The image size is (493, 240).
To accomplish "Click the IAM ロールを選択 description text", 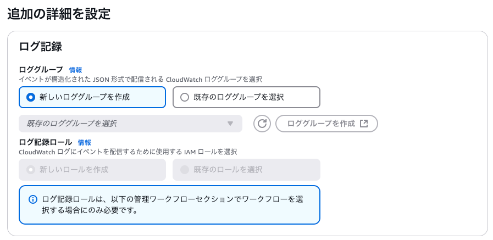I will click(x=128, y=152).
